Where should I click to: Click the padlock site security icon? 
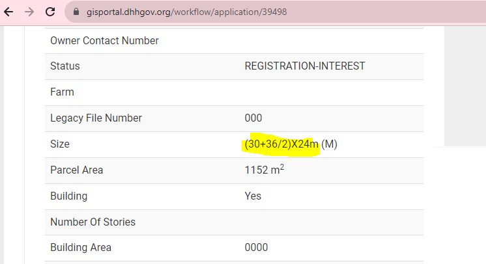click(76, 12)
